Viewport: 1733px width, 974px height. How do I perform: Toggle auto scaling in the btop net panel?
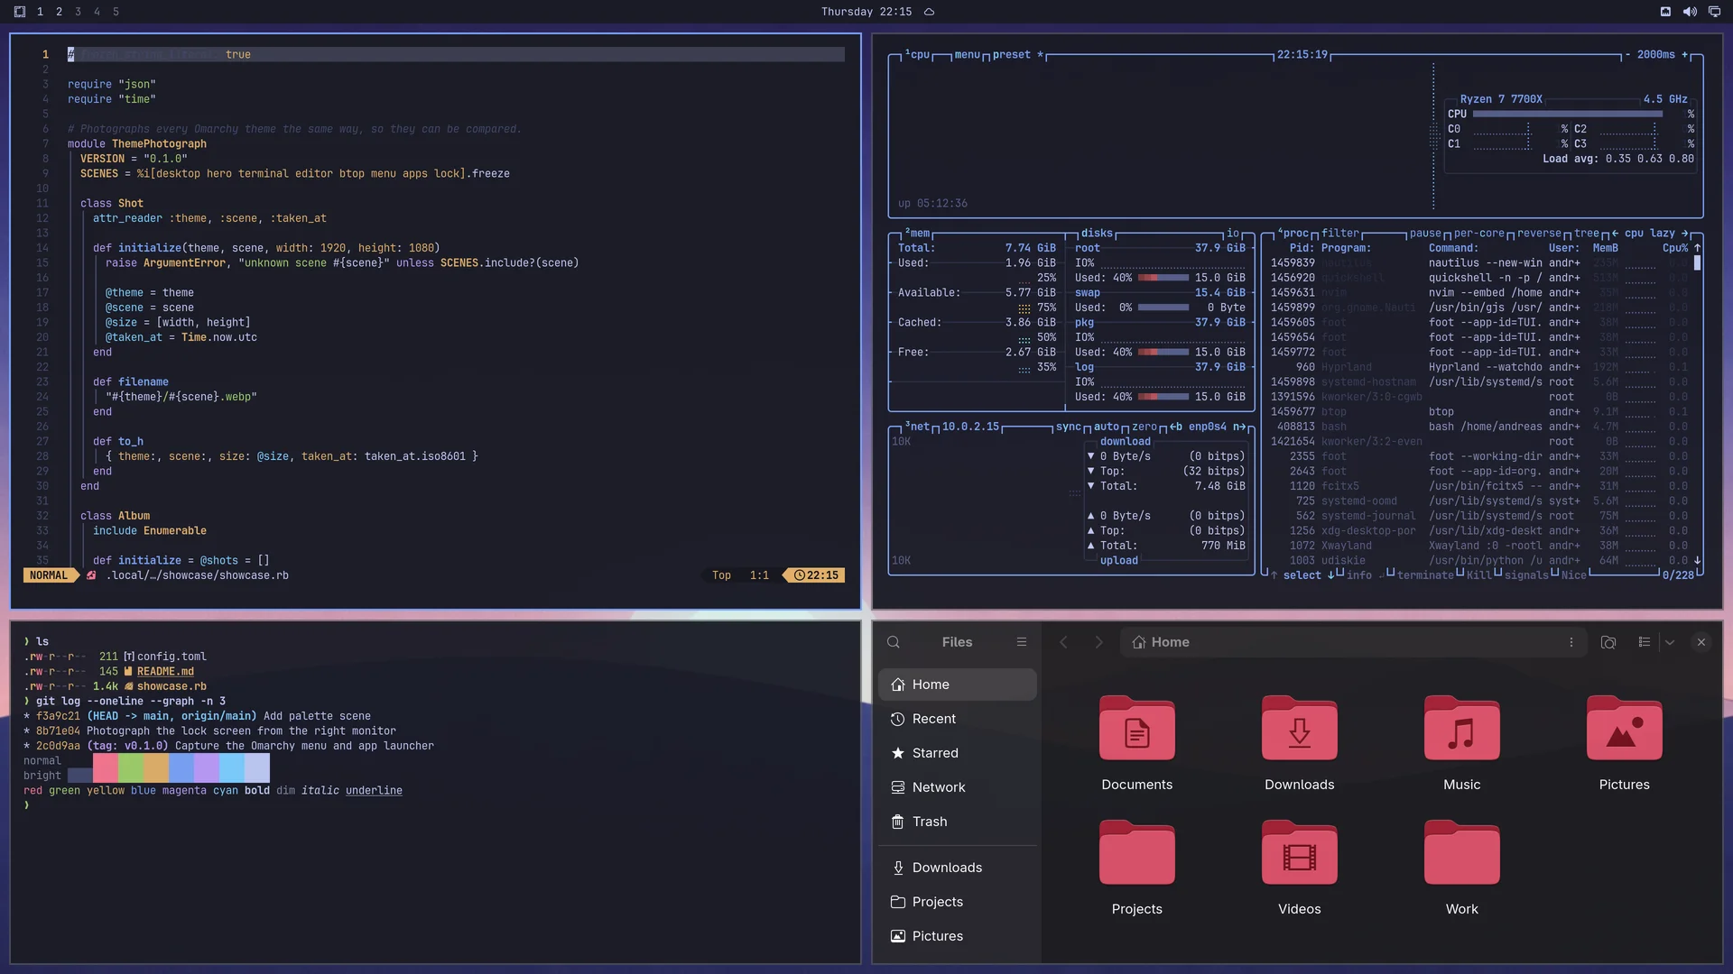click(1107, 427)
